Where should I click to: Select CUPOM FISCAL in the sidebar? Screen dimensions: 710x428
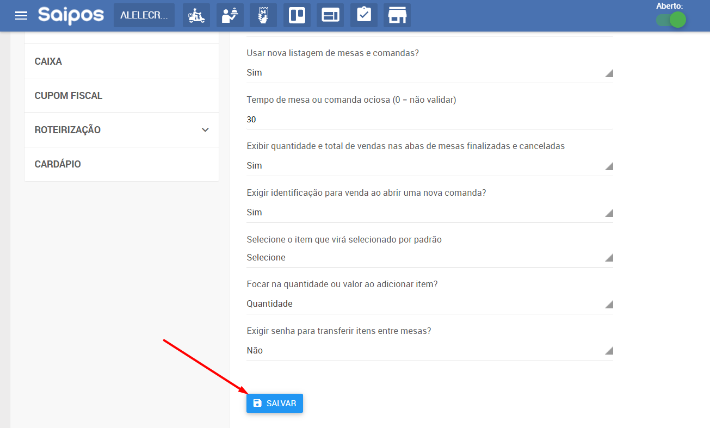click(x=121, y=96)
